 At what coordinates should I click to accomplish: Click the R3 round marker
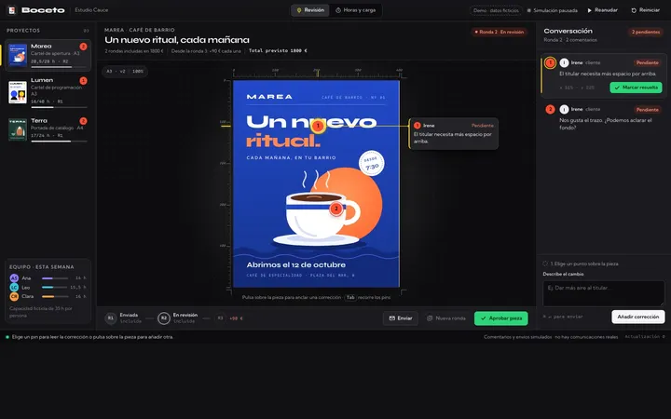click(220, 318)
